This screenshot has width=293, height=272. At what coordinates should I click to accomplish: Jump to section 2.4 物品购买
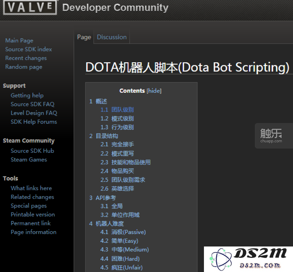pos(117,171)
